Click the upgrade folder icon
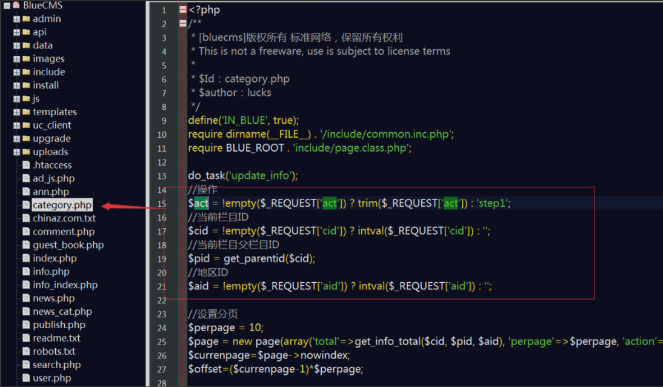Image resolution: width=663 pixels, height=387 pixels. [26, 138]
